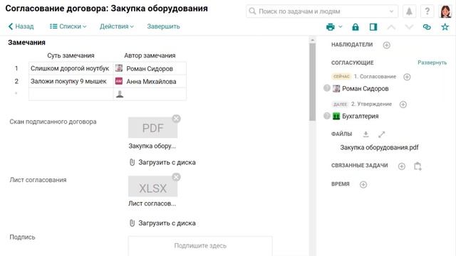Expand the search field dropdown arrow
Viewport: 456px width, 256px height.
391,11
